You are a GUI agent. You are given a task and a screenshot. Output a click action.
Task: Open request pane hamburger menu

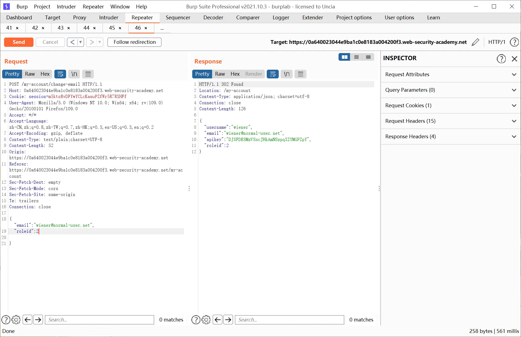coord(88,74)
